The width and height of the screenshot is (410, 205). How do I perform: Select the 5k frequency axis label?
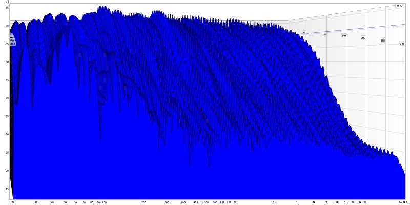[x=326, y=202]
